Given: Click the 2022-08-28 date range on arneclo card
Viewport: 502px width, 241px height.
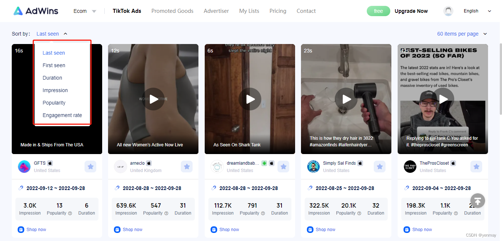Looking at the screenshot, I should pyautogui.click(x=152, y=188).
